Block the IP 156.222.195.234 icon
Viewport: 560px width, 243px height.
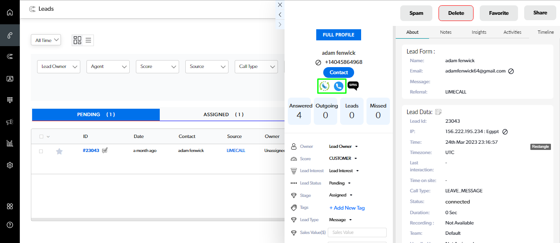[x=505, y=132]
